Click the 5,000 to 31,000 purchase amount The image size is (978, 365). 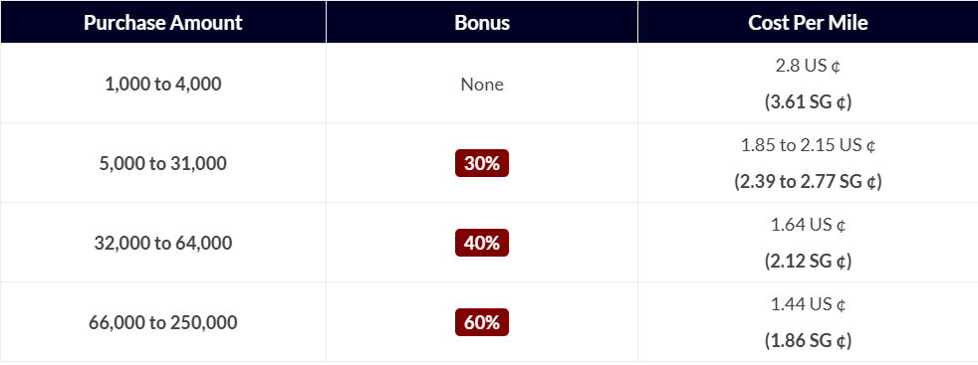(x=162, y=164)
